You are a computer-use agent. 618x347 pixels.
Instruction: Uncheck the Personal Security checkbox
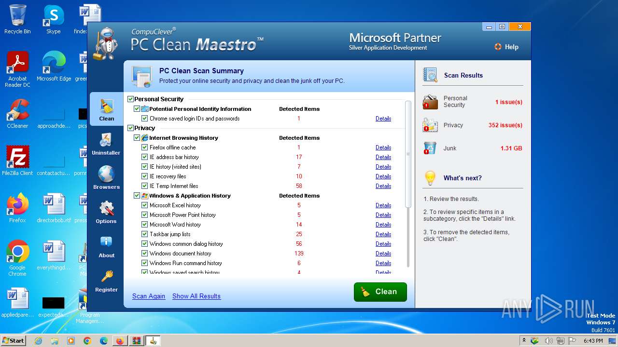click(x=130, y=99)
